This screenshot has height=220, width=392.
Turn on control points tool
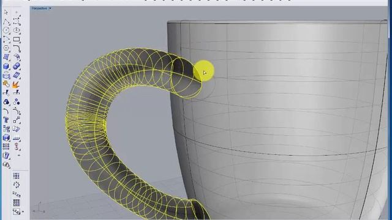[x=17, y=111]
